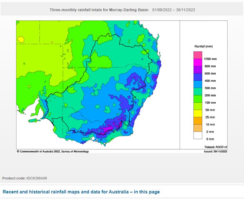This screenshot has height=199, width=244.
Task: Click the 'Rainfall (mm)' legend heading
Action: coord(203,46)
